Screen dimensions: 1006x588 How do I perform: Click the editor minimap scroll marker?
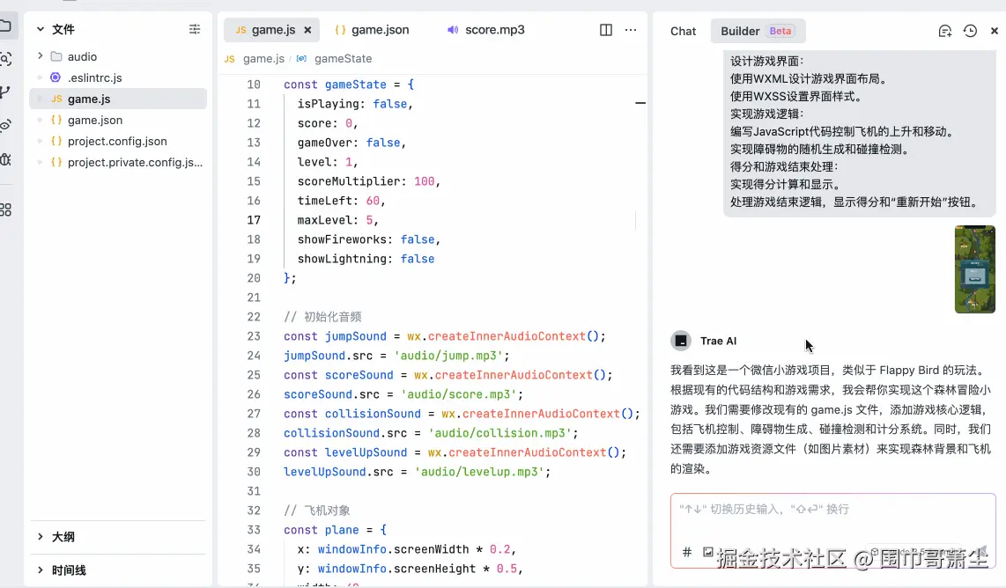(640, 103)
